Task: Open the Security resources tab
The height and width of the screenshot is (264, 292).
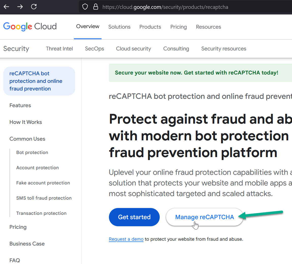Action: click(224, 49)
